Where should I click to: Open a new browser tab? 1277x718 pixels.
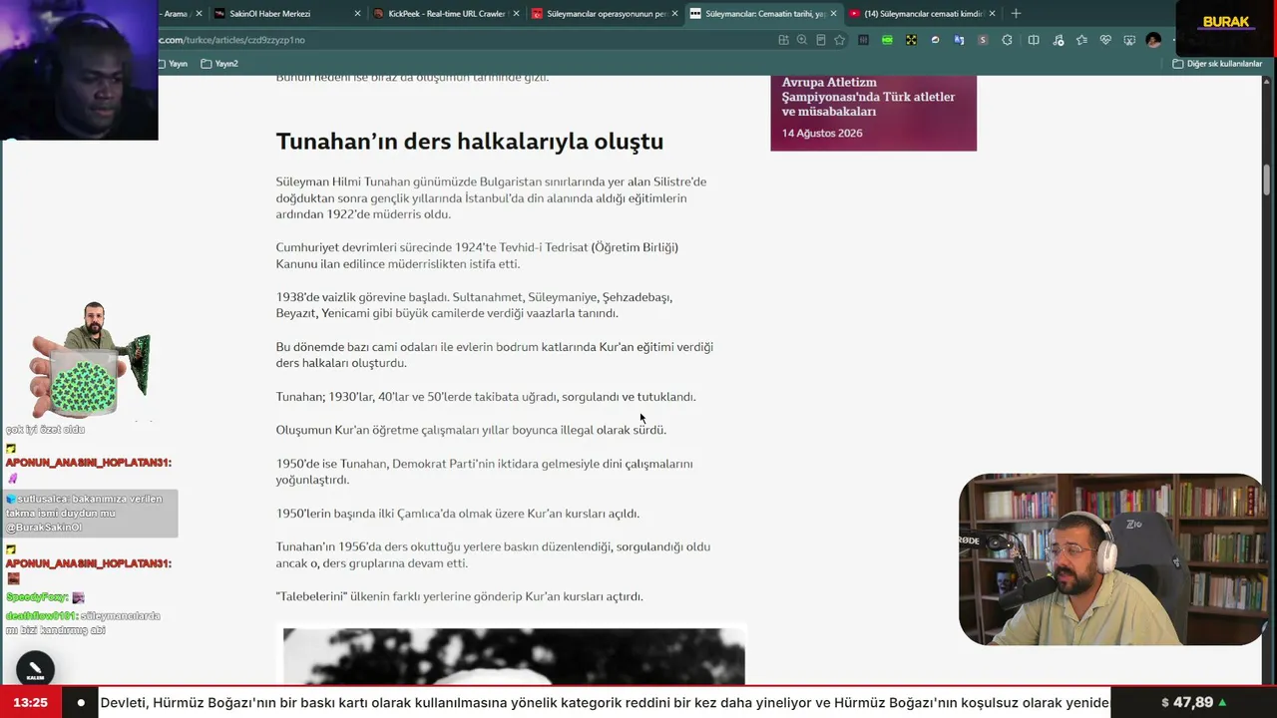pos(1016,14)
